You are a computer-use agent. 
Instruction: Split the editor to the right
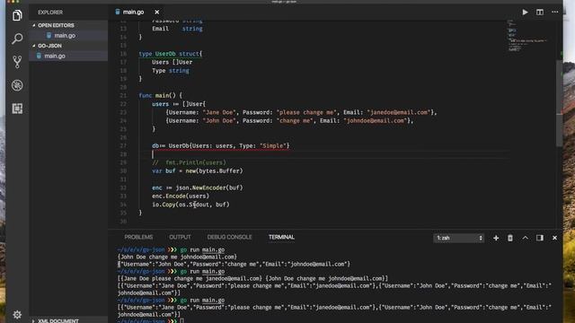tap(540, 12)
